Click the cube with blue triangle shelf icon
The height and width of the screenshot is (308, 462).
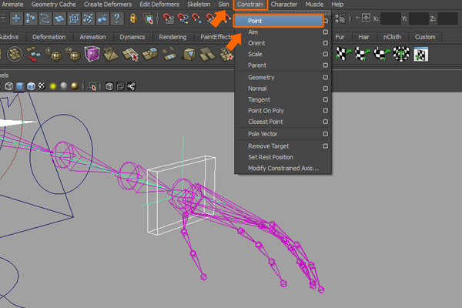coord(189,54)
